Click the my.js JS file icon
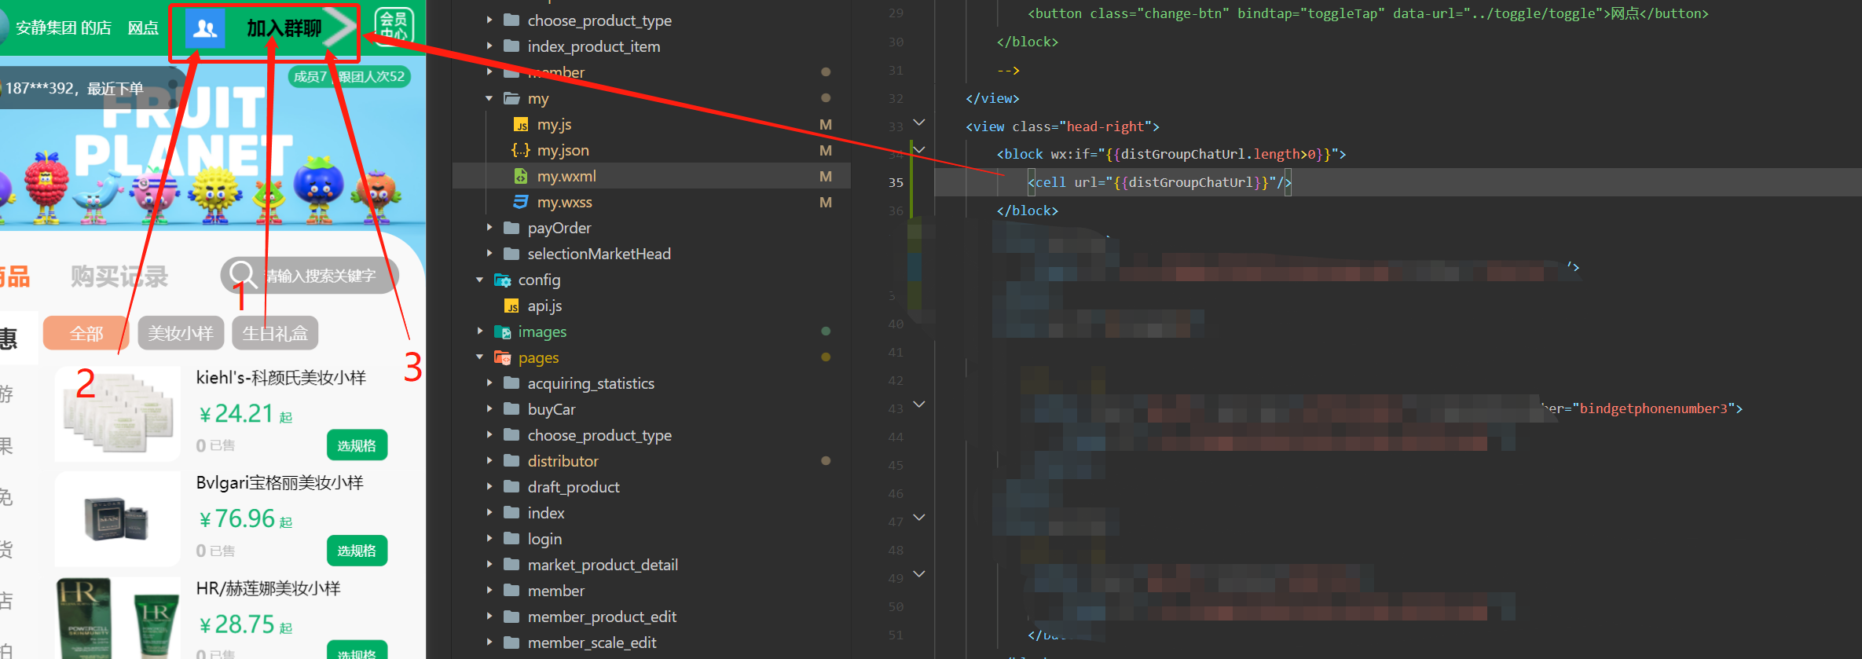 520,125
